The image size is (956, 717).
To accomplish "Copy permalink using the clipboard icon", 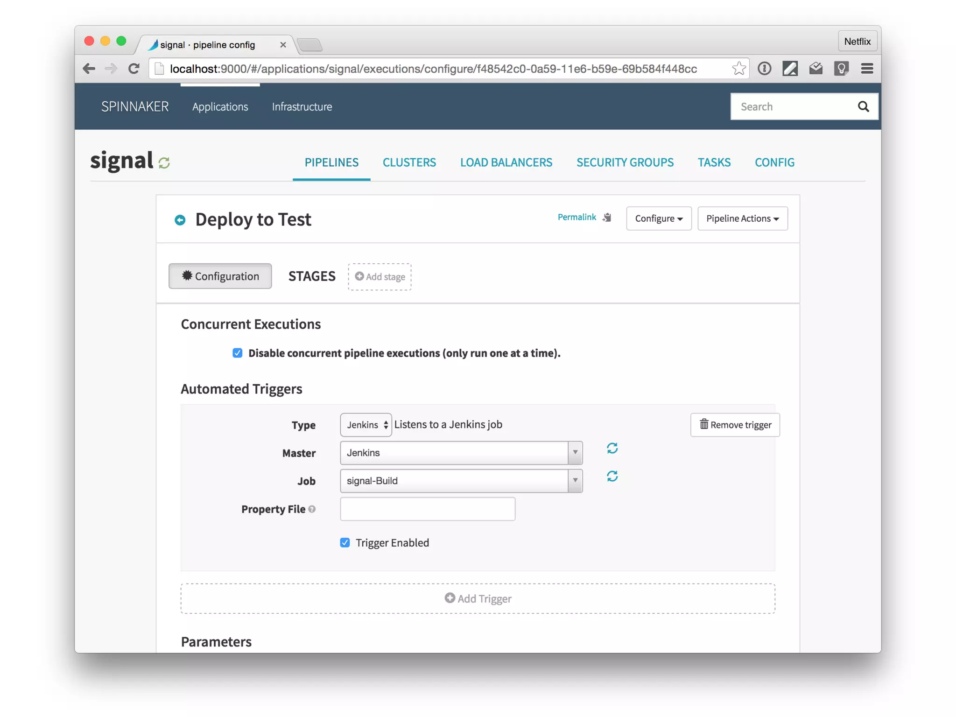I will pyautogui.click(x=607, y=218).
